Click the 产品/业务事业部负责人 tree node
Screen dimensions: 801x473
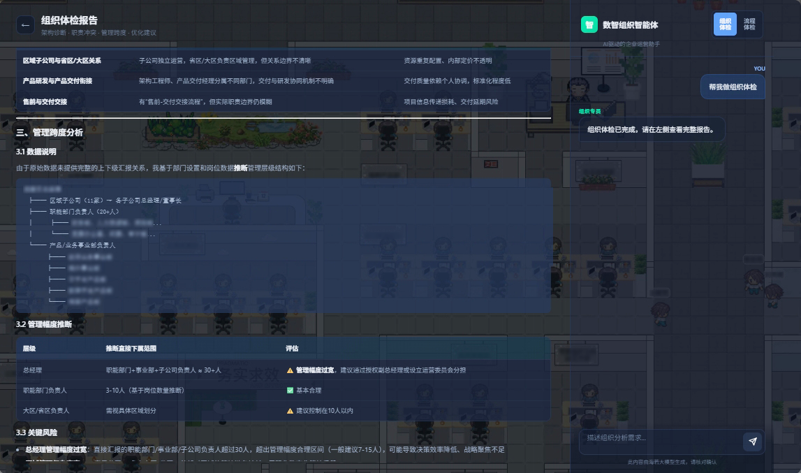click(x=82, y=245)
